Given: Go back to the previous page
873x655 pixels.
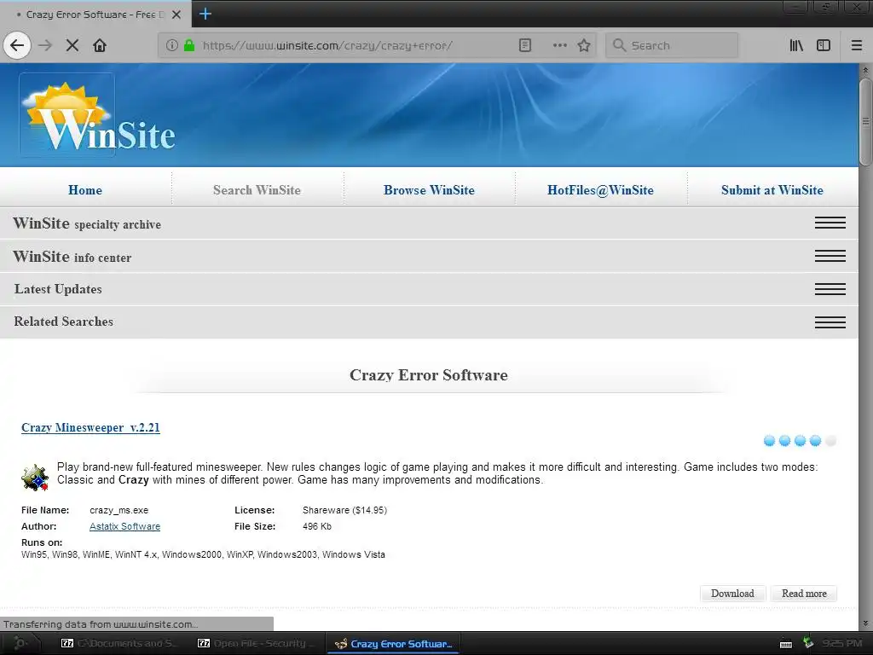Looking at the screenshot, I should [x=17, y=45].
